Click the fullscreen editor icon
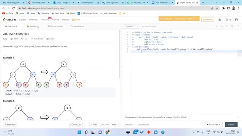Viewport: 242px width, 136px height. (238, 26)
